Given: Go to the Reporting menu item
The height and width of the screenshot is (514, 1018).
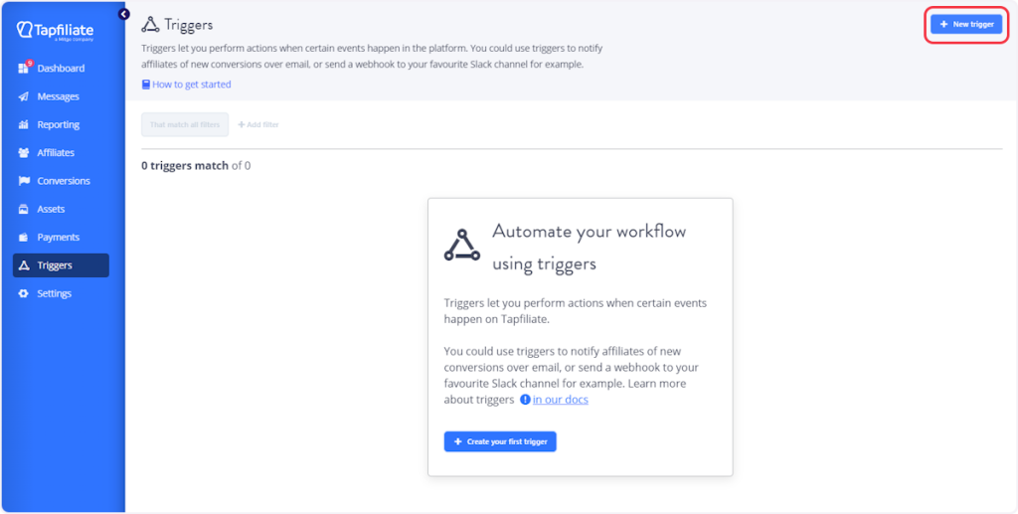Looking at the screenshot, I should tap(58, 125).
